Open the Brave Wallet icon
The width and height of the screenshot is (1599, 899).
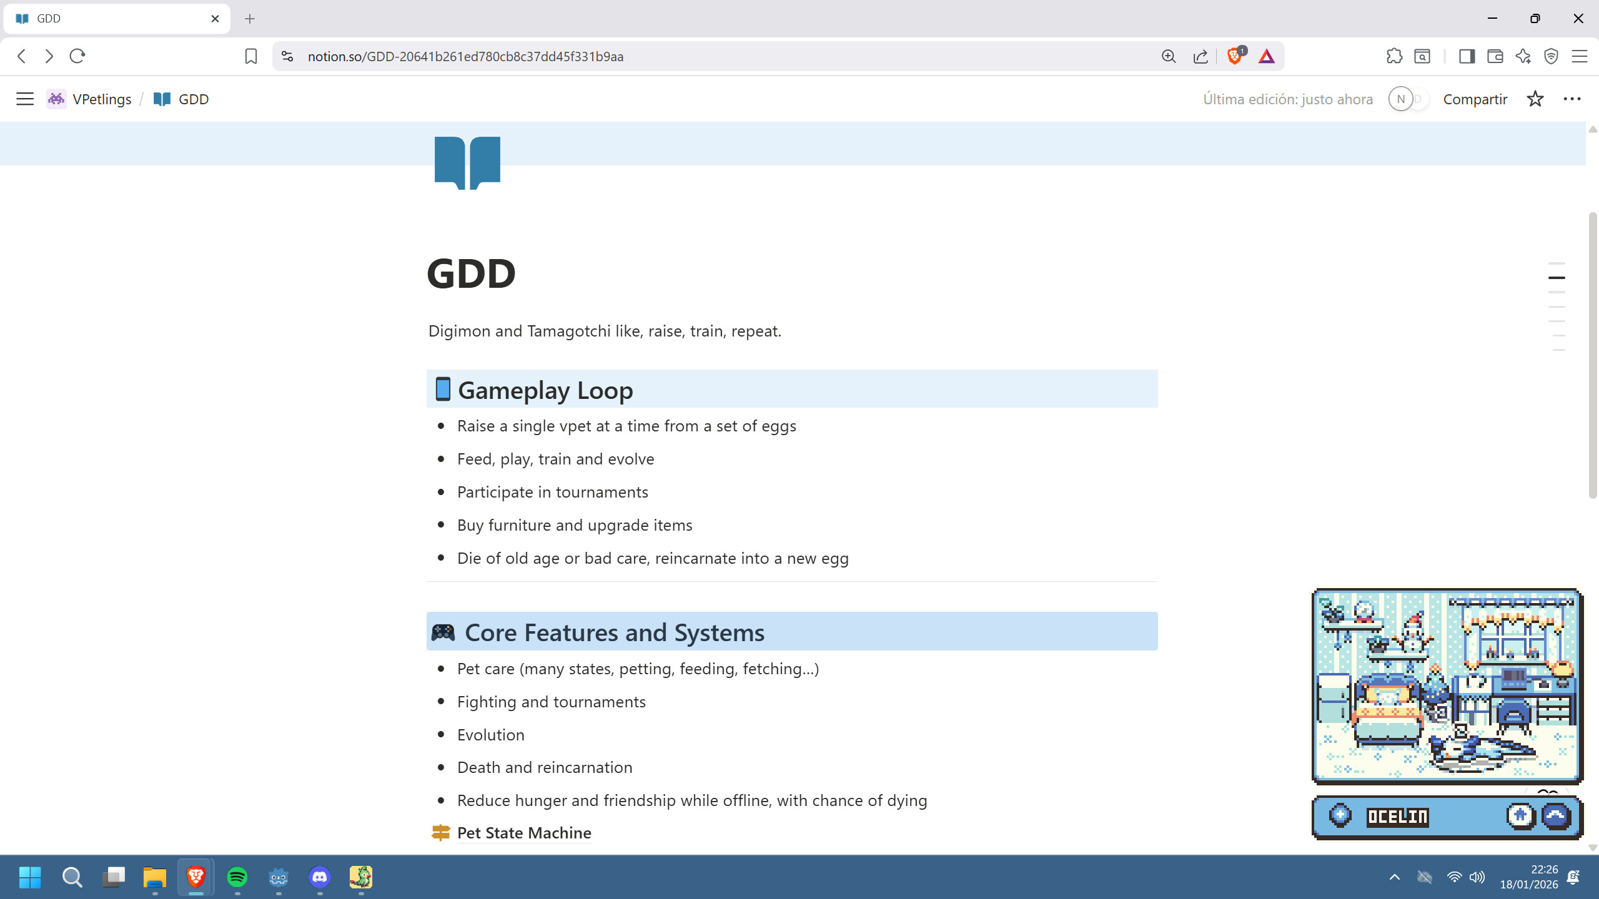click(1494, 56)
